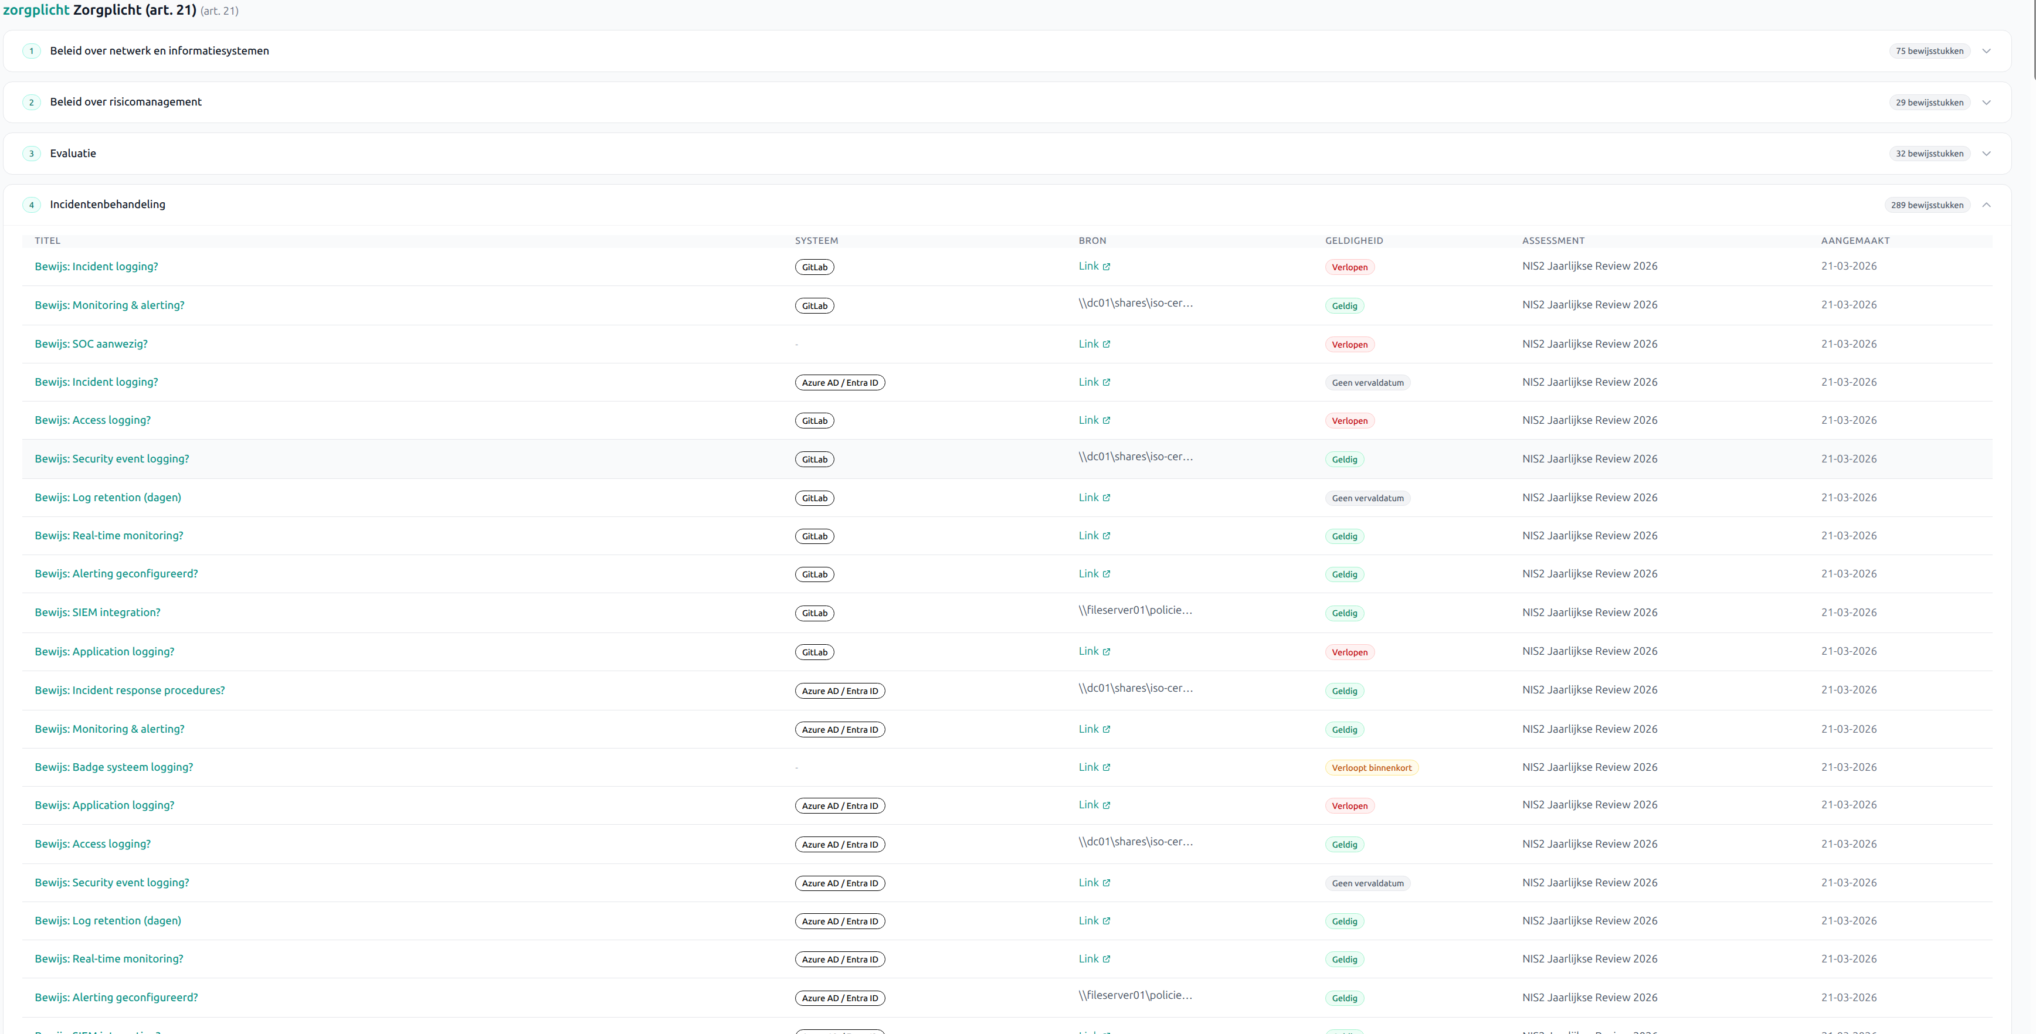Expand the Evaluatie section chevron
Viewport: 2036px width, 1034px height.
tap(1986, 154)
